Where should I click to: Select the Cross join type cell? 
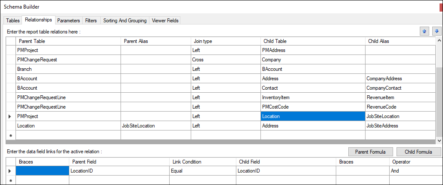(x=225, y=60)
